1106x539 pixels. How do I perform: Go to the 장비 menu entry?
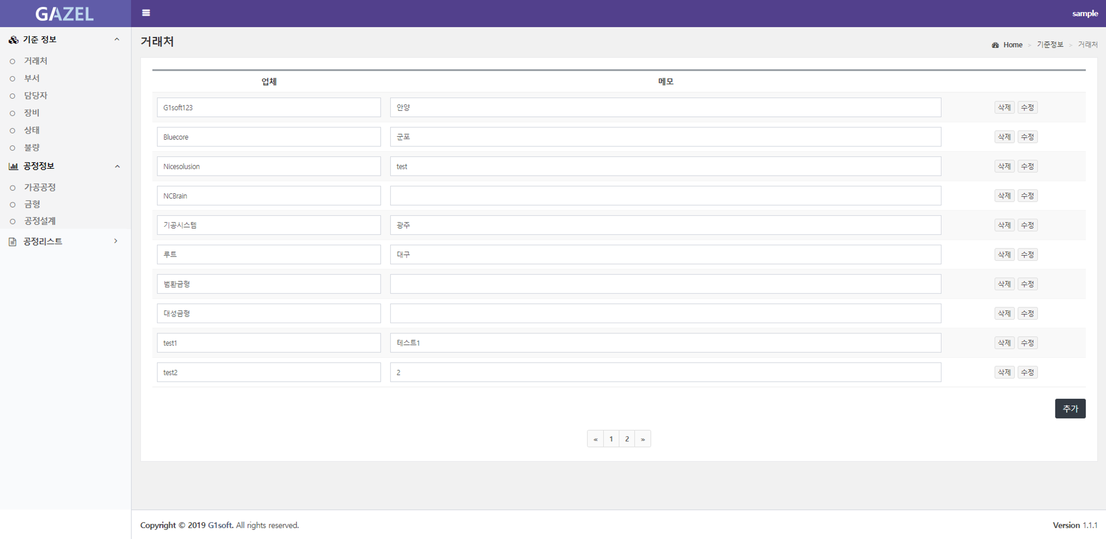(31, 113)
